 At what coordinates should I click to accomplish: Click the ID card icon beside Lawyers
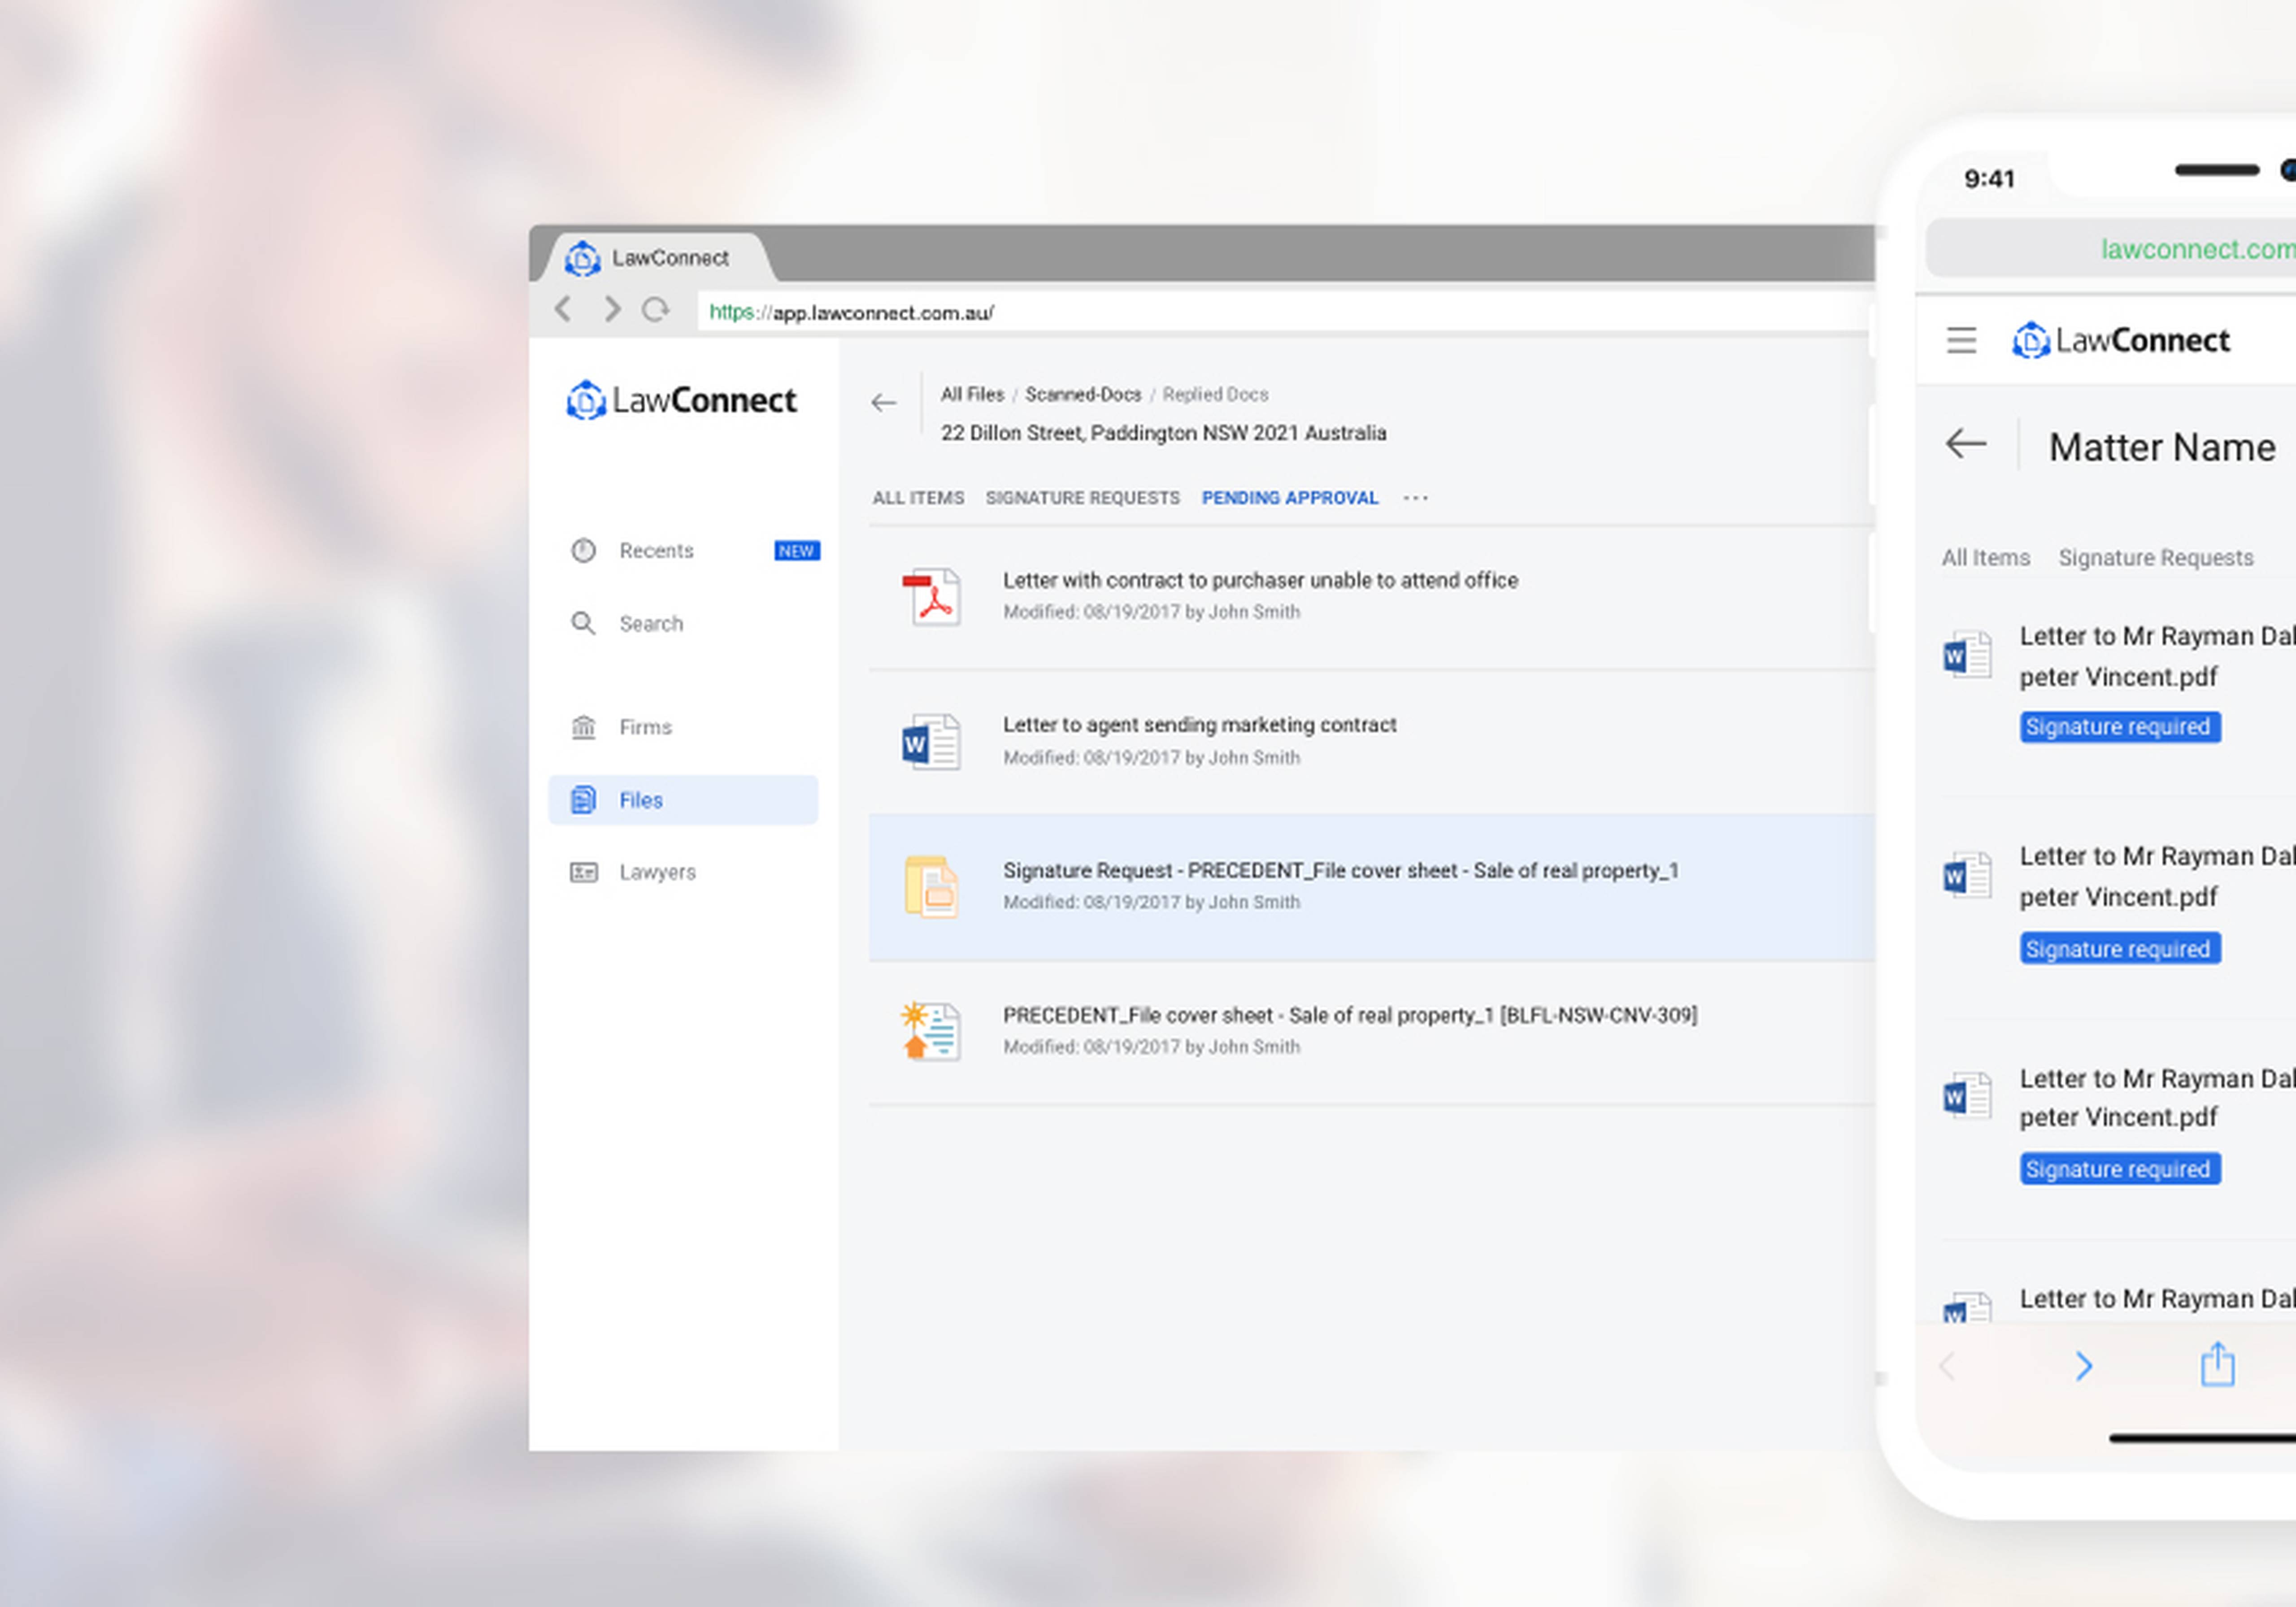583,872
